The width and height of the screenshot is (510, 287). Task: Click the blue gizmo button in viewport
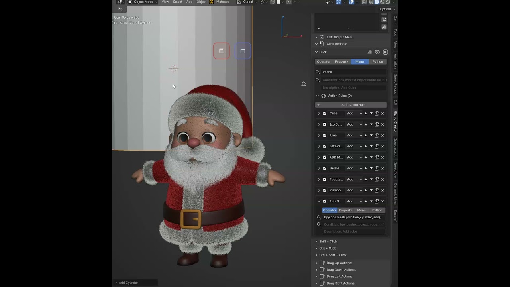(x=243, y=51)
